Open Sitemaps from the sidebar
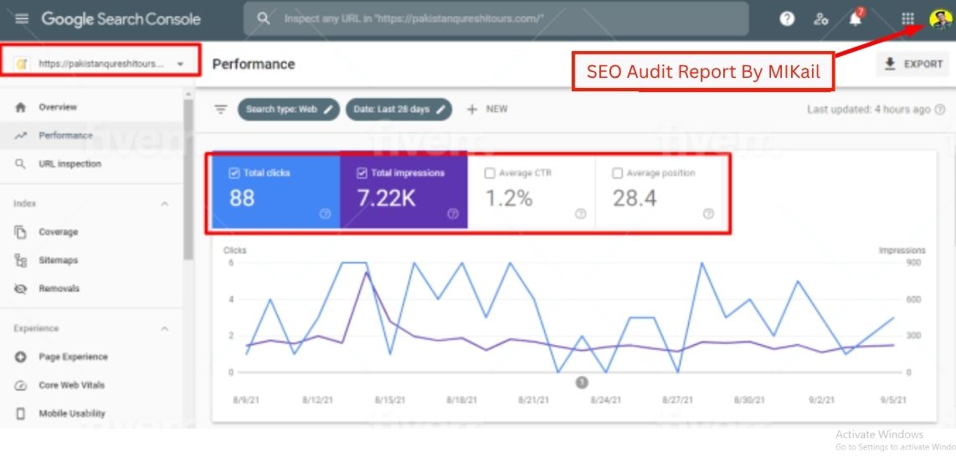Screen dimensions: 956x463 point(58,260)
